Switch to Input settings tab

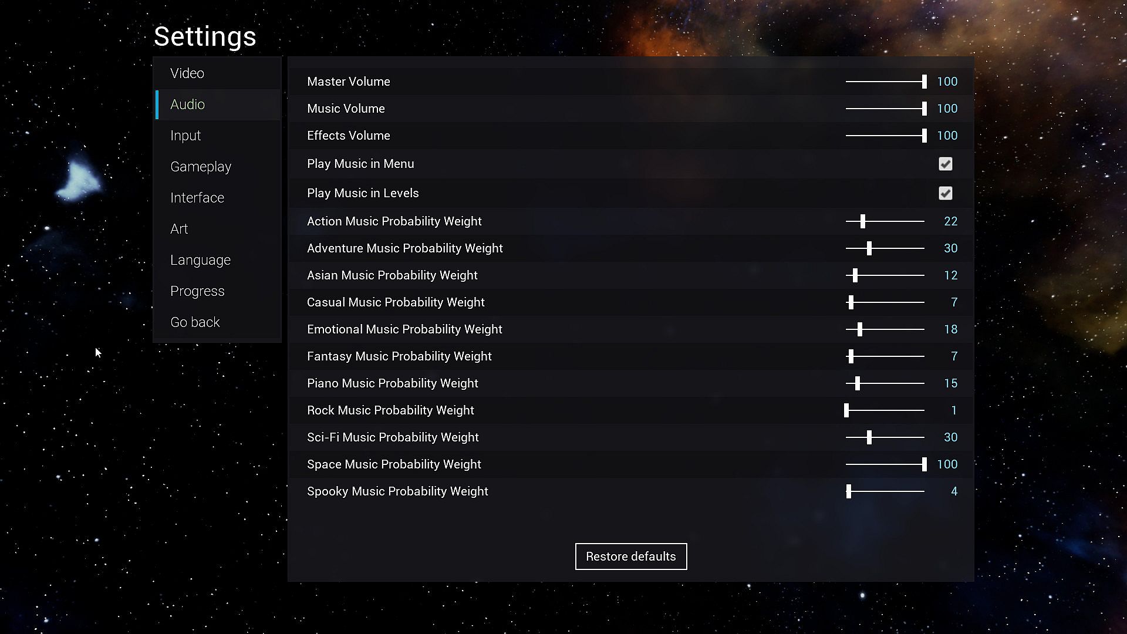[x=185, y=136]
